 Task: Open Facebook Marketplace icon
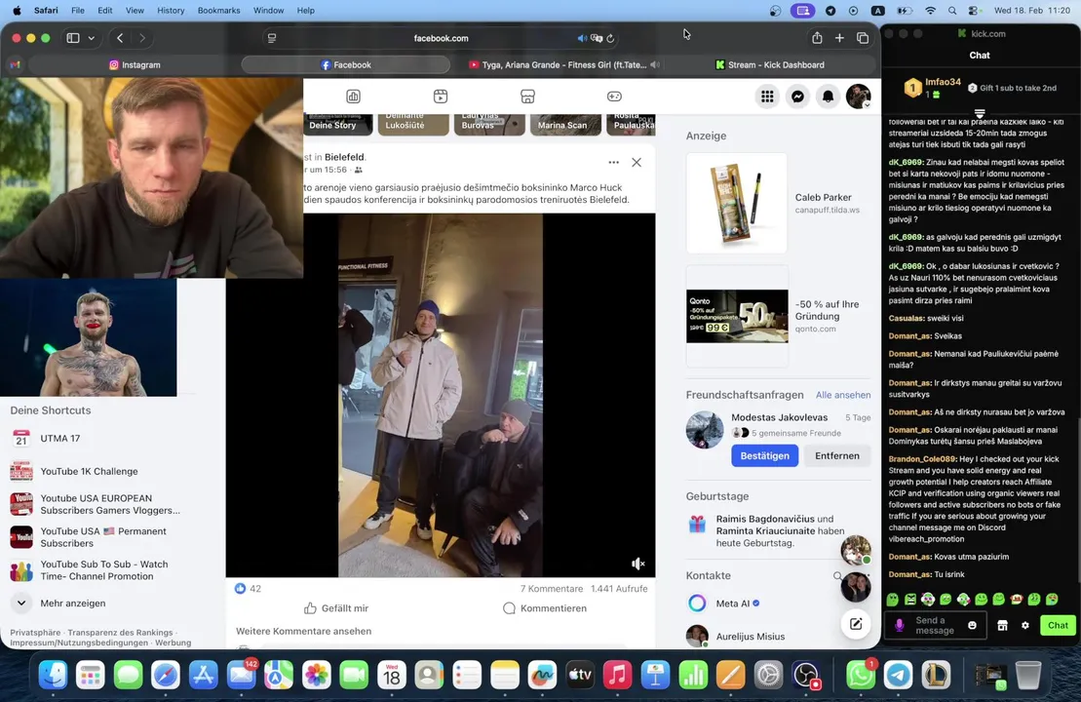[527, 97]
